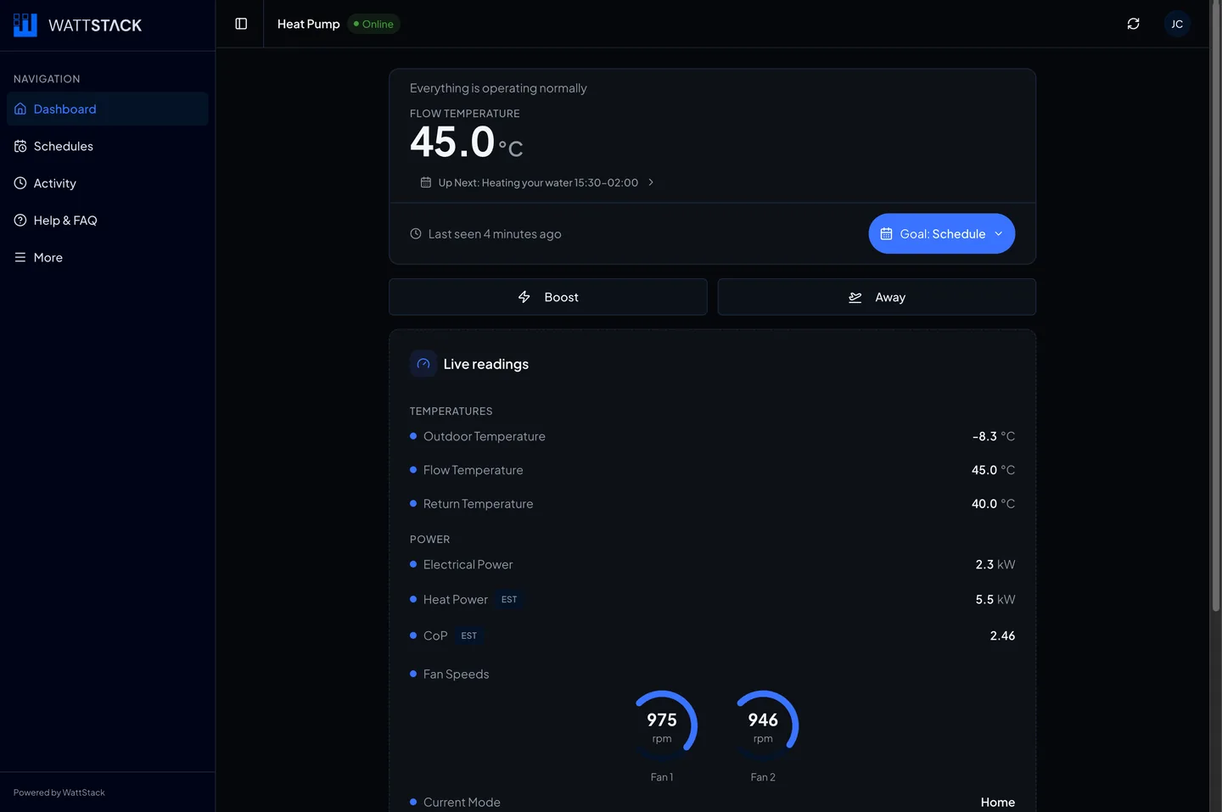Click the Activity clock icon
The image size is (1222, 812).
point(20,183)
